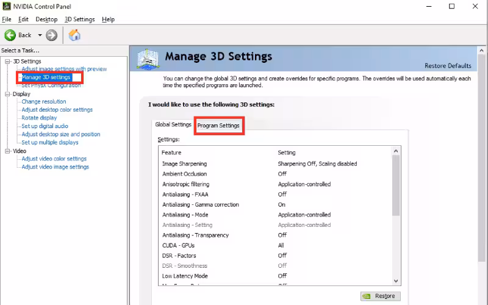Open the File menu

point(7,20)
